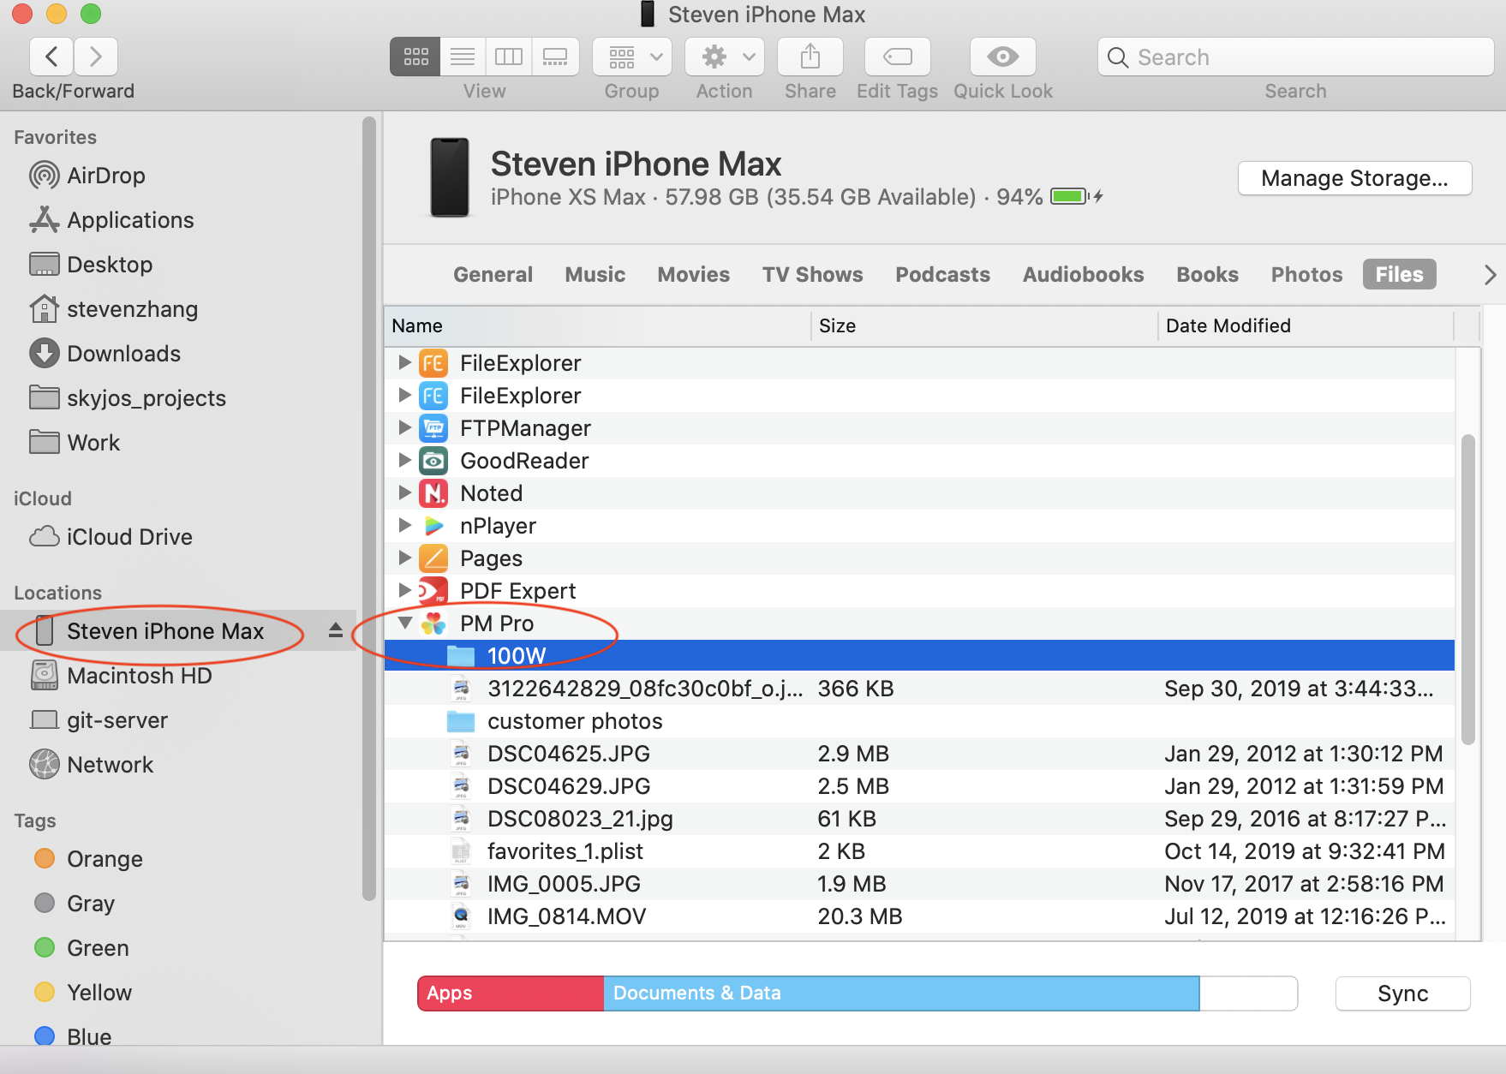The image size is (1506, 1074).
Task: Collapse the PM Pro row
Action: pyautogui.click(x=405, y=623)
